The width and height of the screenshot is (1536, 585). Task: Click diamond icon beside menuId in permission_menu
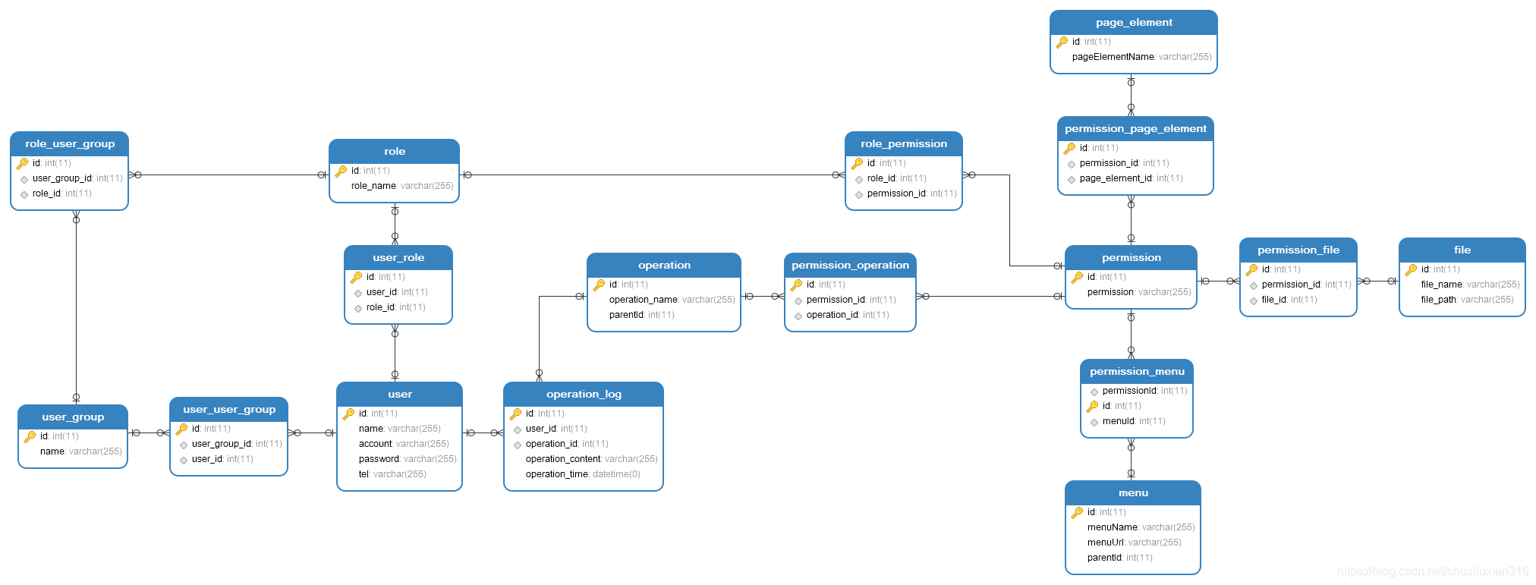point(1094,422)
